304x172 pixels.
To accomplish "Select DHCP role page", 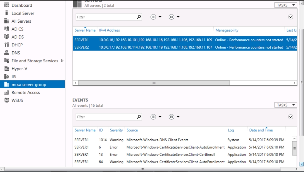I will tap(17, 45).
